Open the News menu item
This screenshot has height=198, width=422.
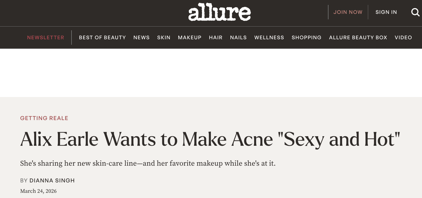coord(142,38)
